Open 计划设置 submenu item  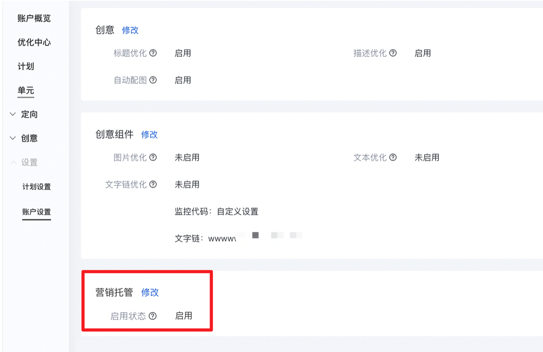36,187
